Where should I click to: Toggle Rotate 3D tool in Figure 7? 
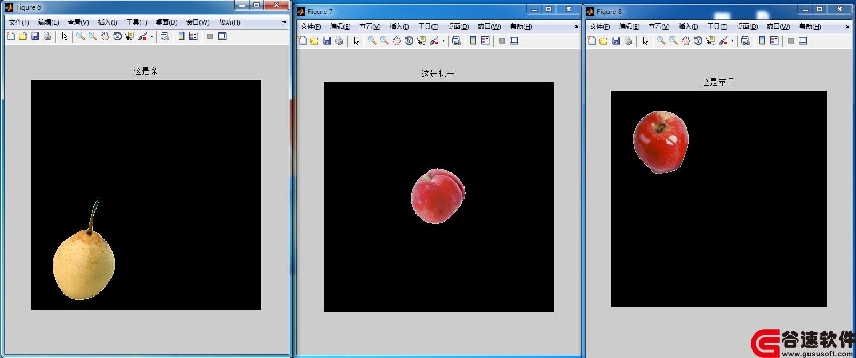pos(409,40)
